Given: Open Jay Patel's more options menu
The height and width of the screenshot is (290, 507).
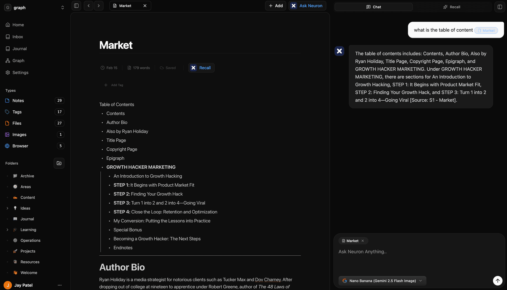Looking at the screenshot, I should (59, 285).
